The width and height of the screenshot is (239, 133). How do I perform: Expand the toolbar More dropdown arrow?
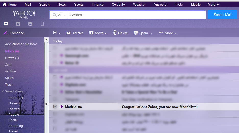click(175, 33)
